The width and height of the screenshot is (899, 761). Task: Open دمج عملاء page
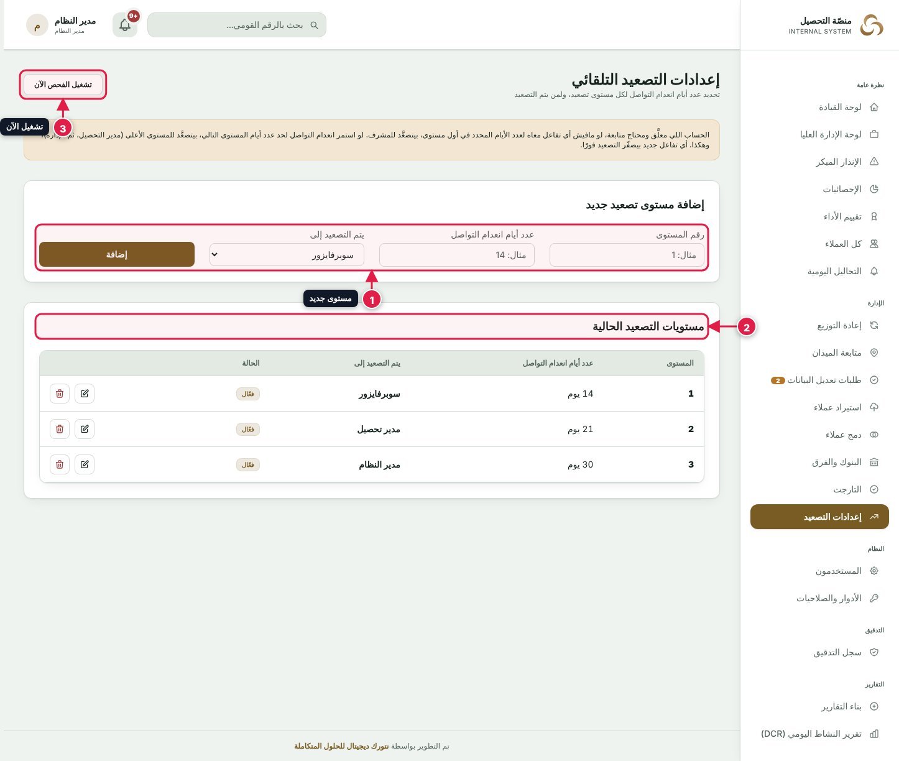point(819,435)
